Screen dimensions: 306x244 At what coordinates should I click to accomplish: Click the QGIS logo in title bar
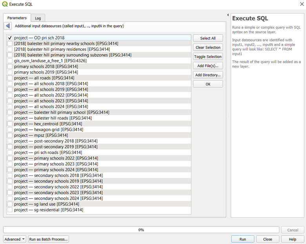(x=5, y=4)
